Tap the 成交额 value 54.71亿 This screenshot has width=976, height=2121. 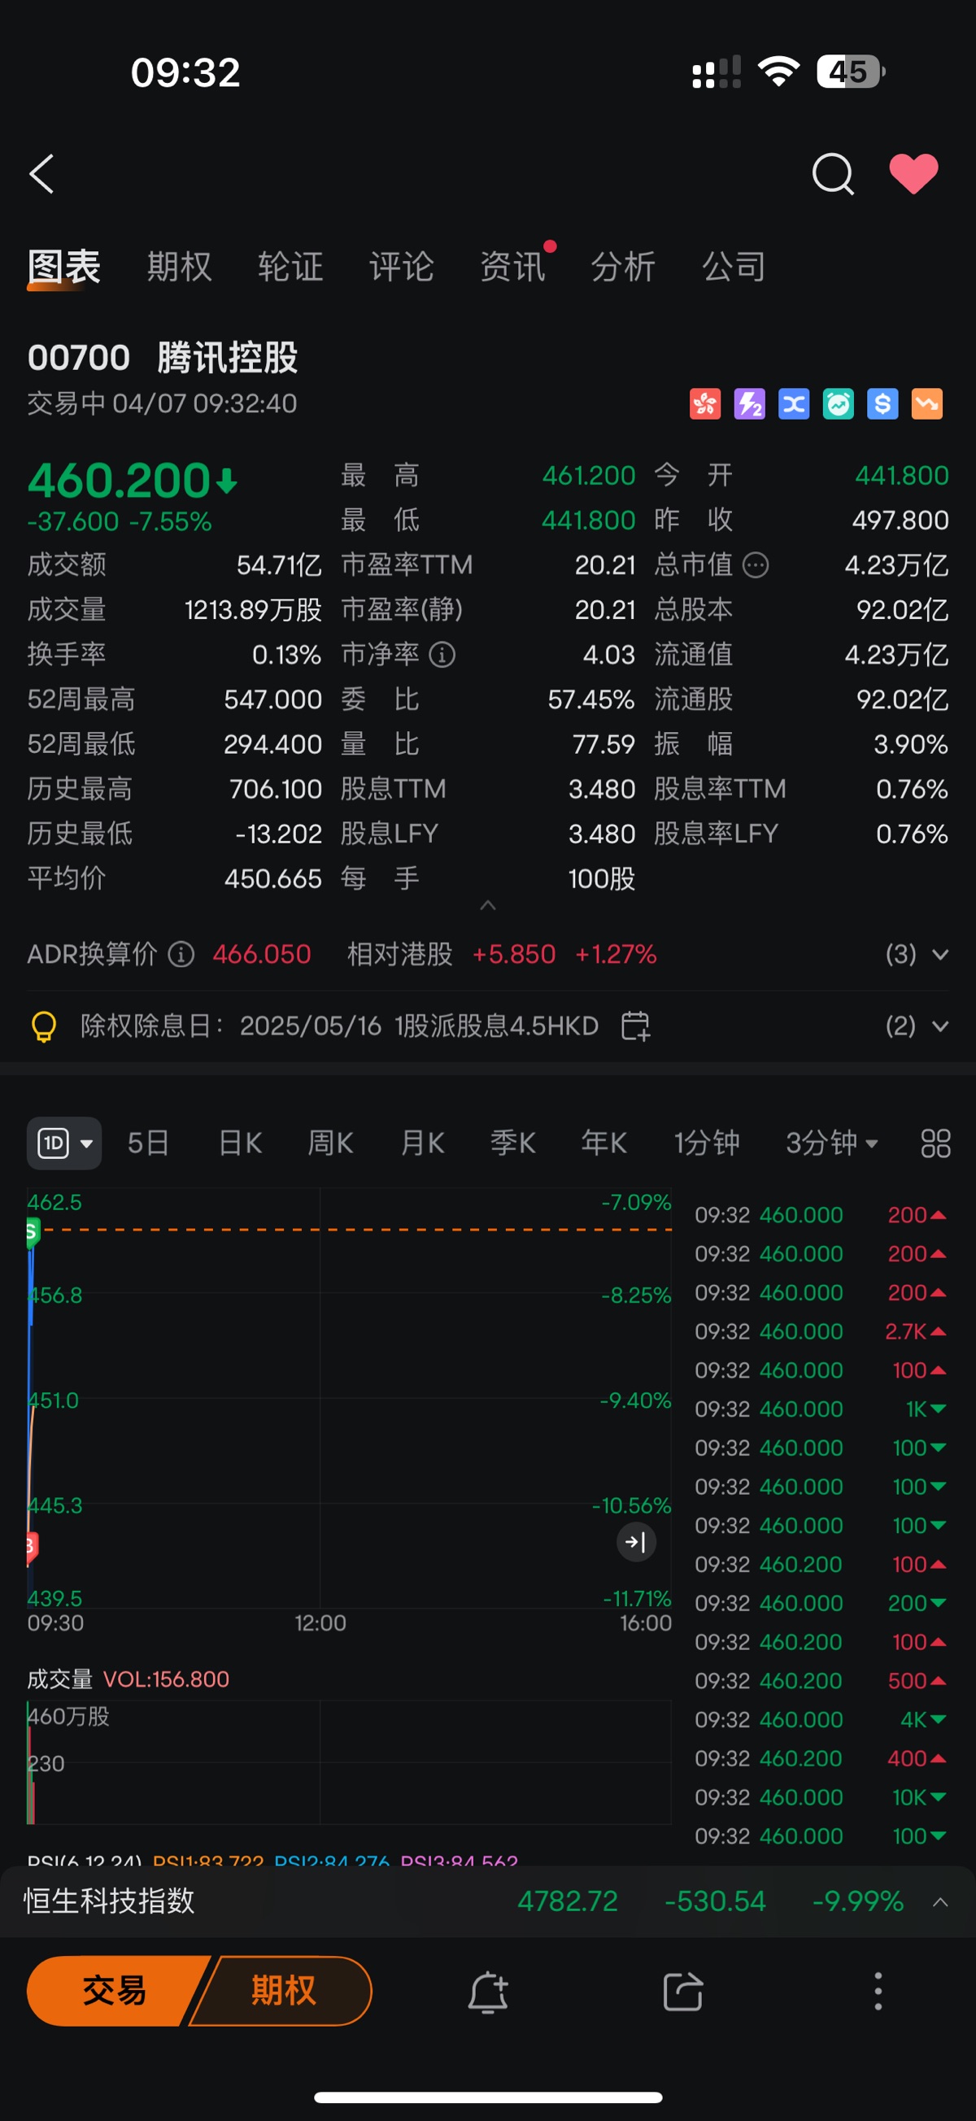(279, 566)
